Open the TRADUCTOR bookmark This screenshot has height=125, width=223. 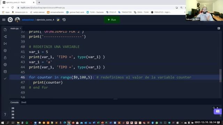tap(125, 12)
